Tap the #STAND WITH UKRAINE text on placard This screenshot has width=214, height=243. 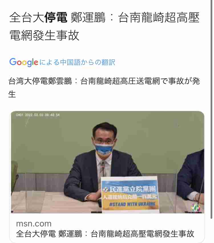tap(132, 204)
